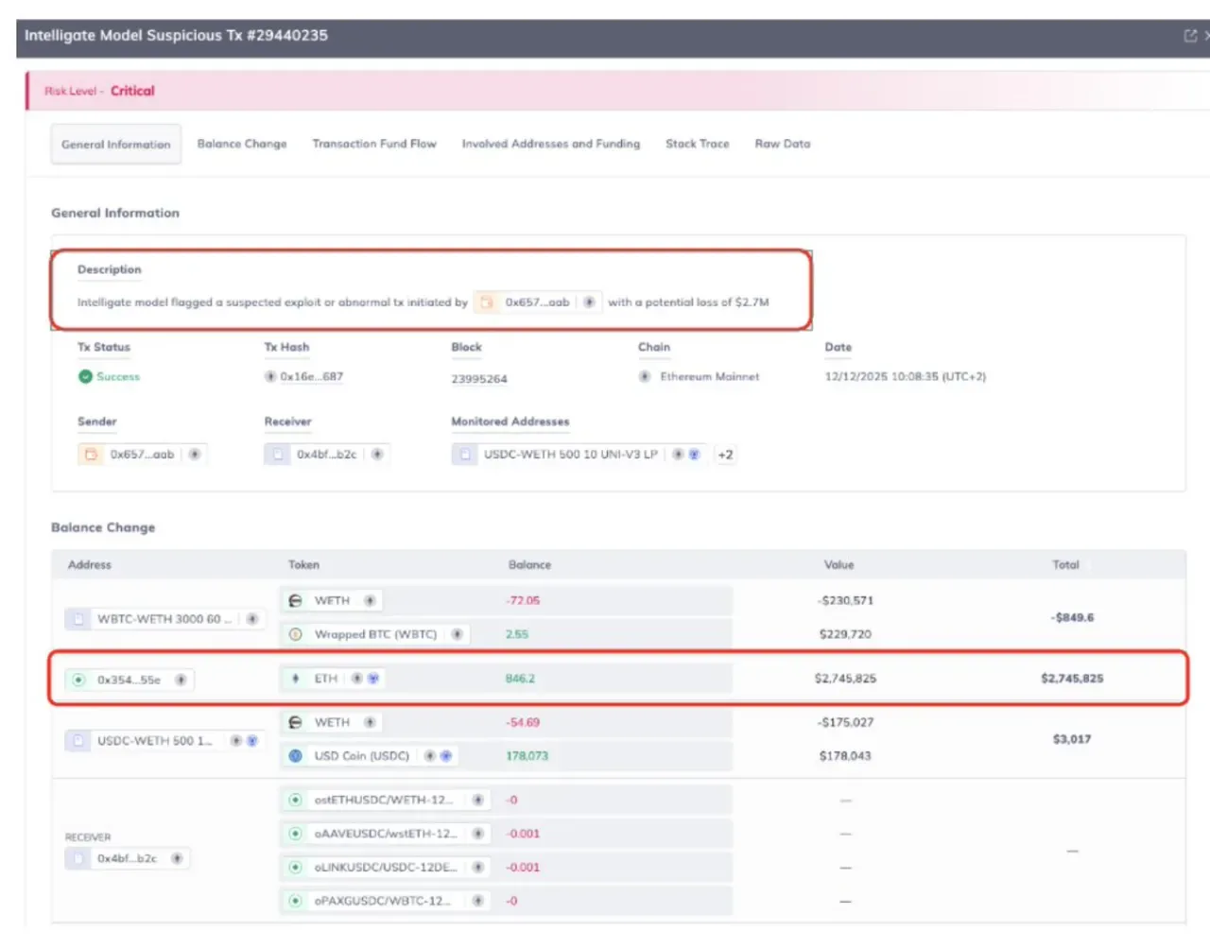Click the WBTC value $229,720
1210x948 pixels.
[845, 634]
